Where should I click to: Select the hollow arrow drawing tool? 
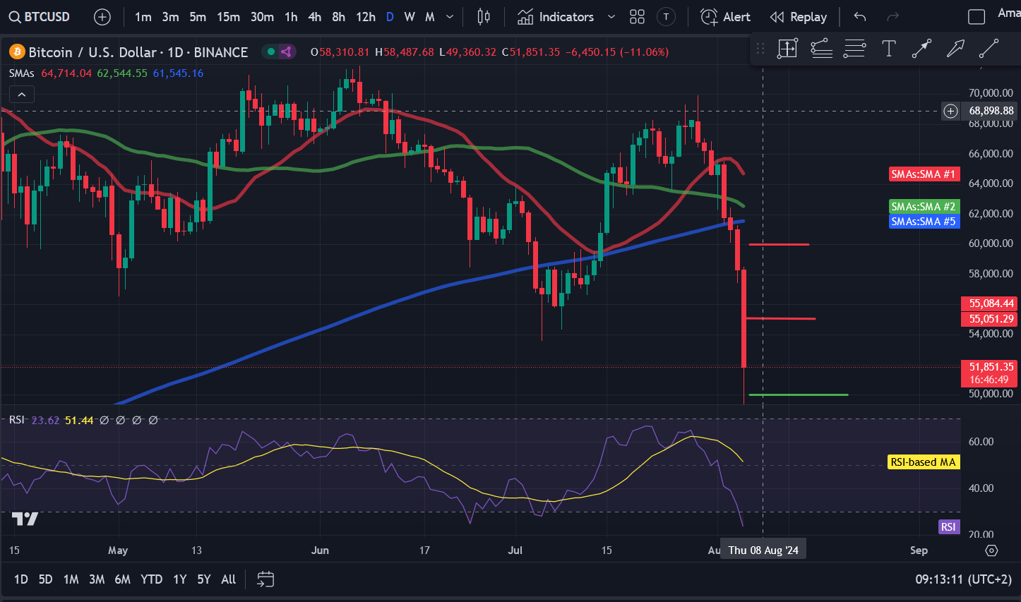pos(955,49)
